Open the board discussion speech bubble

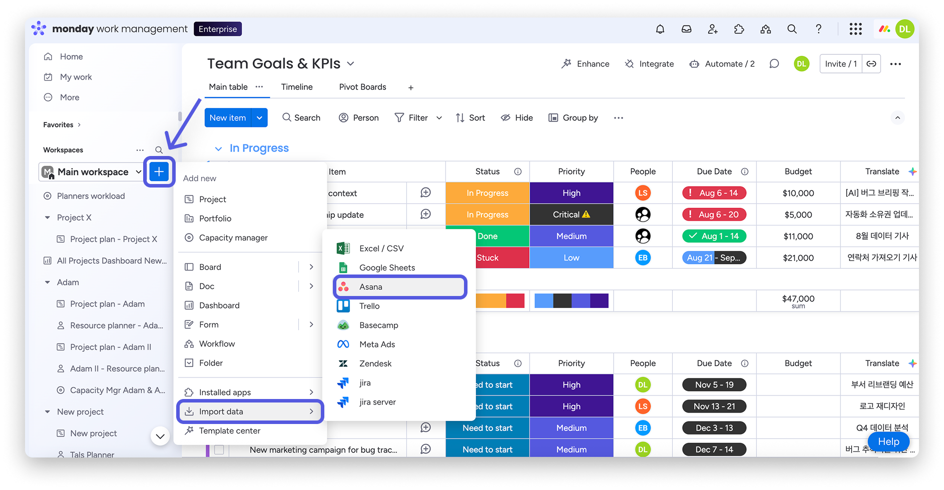[774, 64]
